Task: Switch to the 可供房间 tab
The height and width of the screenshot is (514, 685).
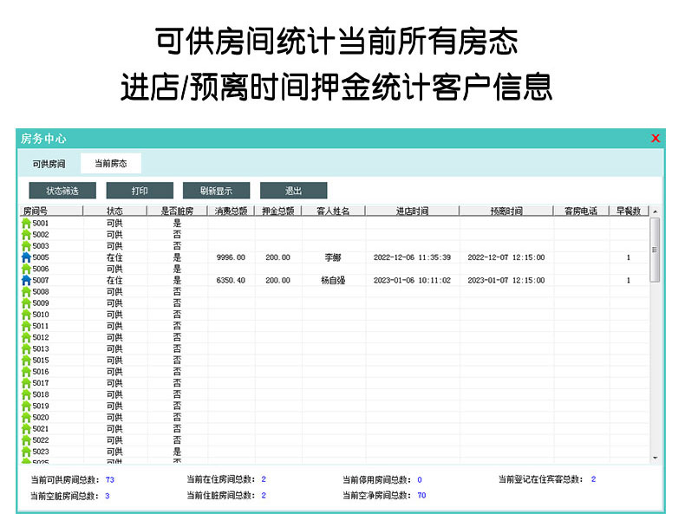Action: pyautogui.click(x=49, y=163)
